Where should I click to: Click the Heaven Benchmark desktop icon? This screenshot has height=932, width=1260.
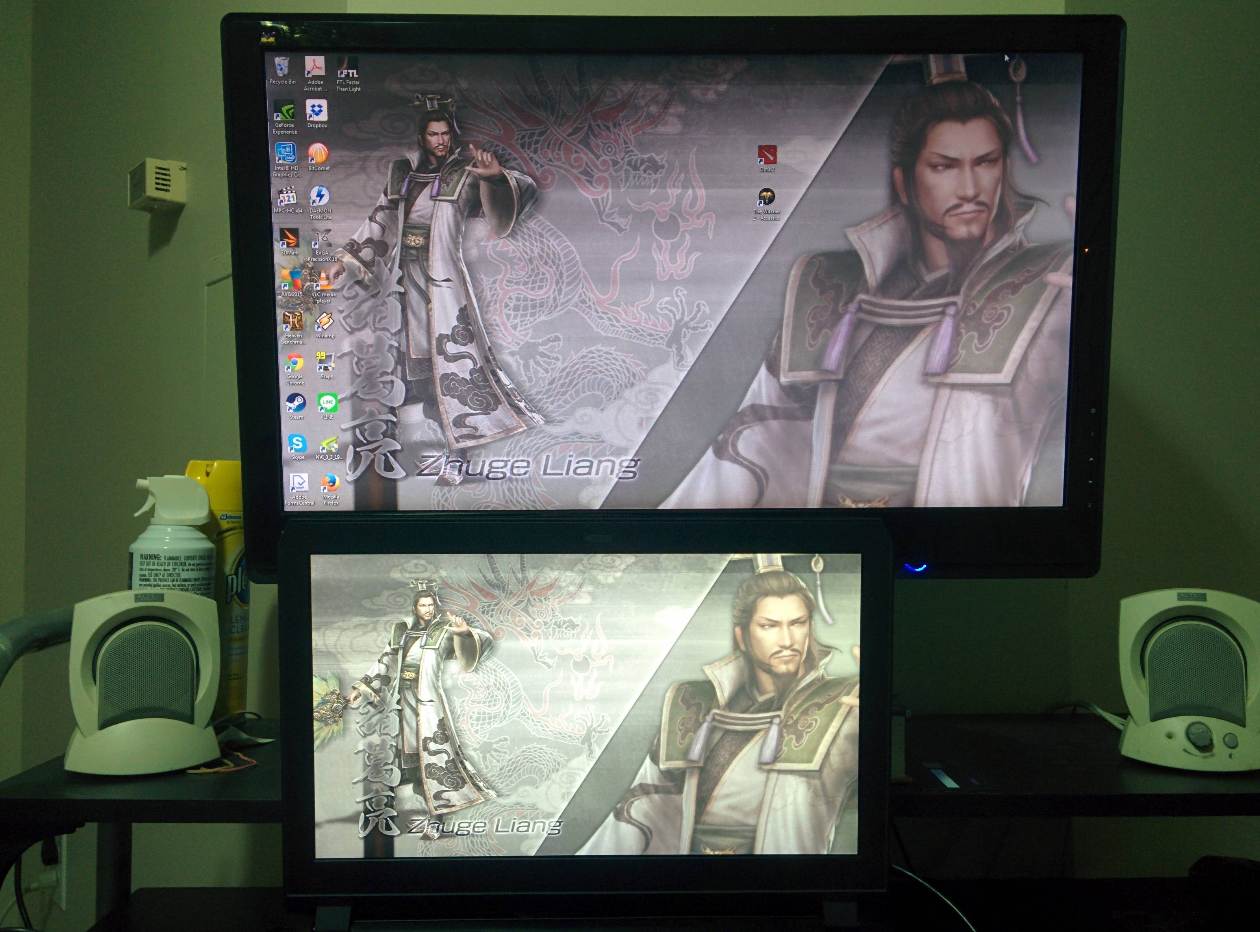click(x=293, y=328)
